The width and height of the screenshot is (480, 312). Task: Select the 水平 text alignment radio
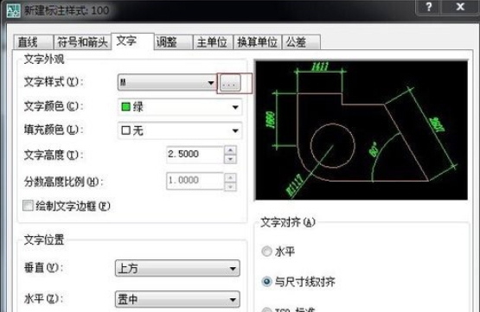pyautogui.click(x=266, y=252)
